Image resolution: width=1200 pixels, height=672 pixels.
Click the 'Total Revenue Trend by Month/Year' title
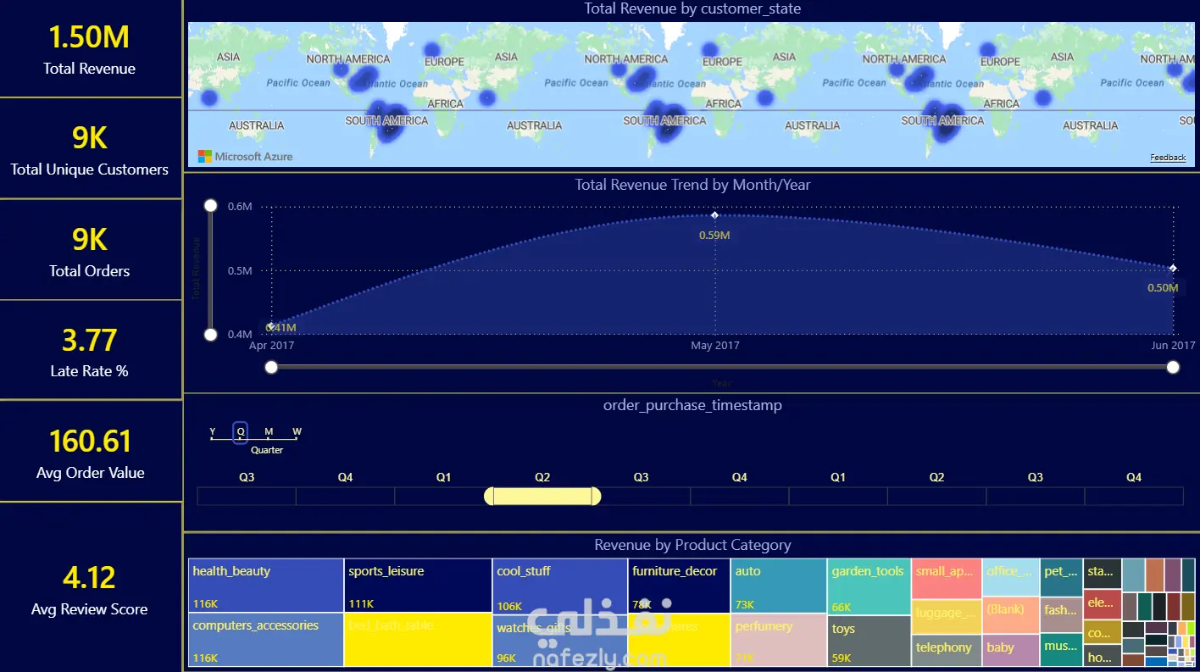[x=692, y=185]
